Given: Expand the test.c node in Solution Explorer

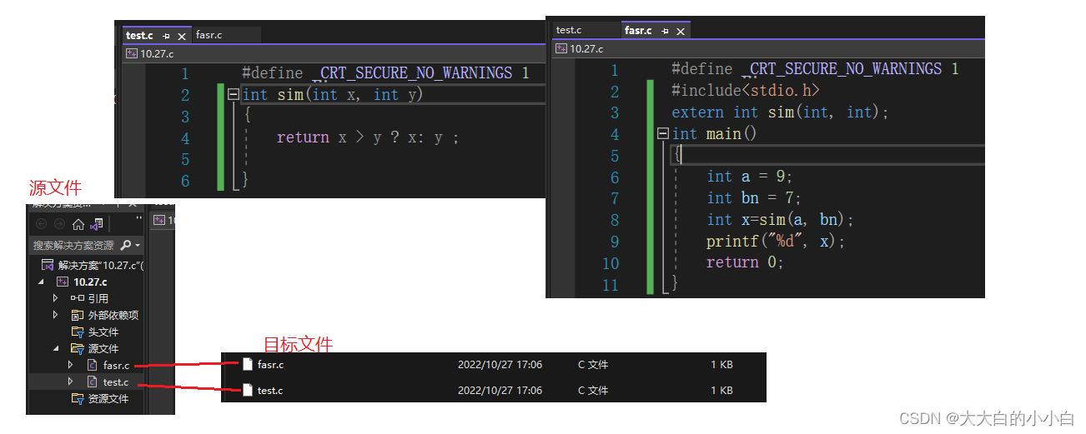Looking at the screenshot, I should point(71,382).
